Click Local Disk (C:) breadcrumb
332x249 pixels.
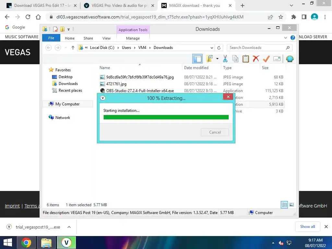click(102, 48)
